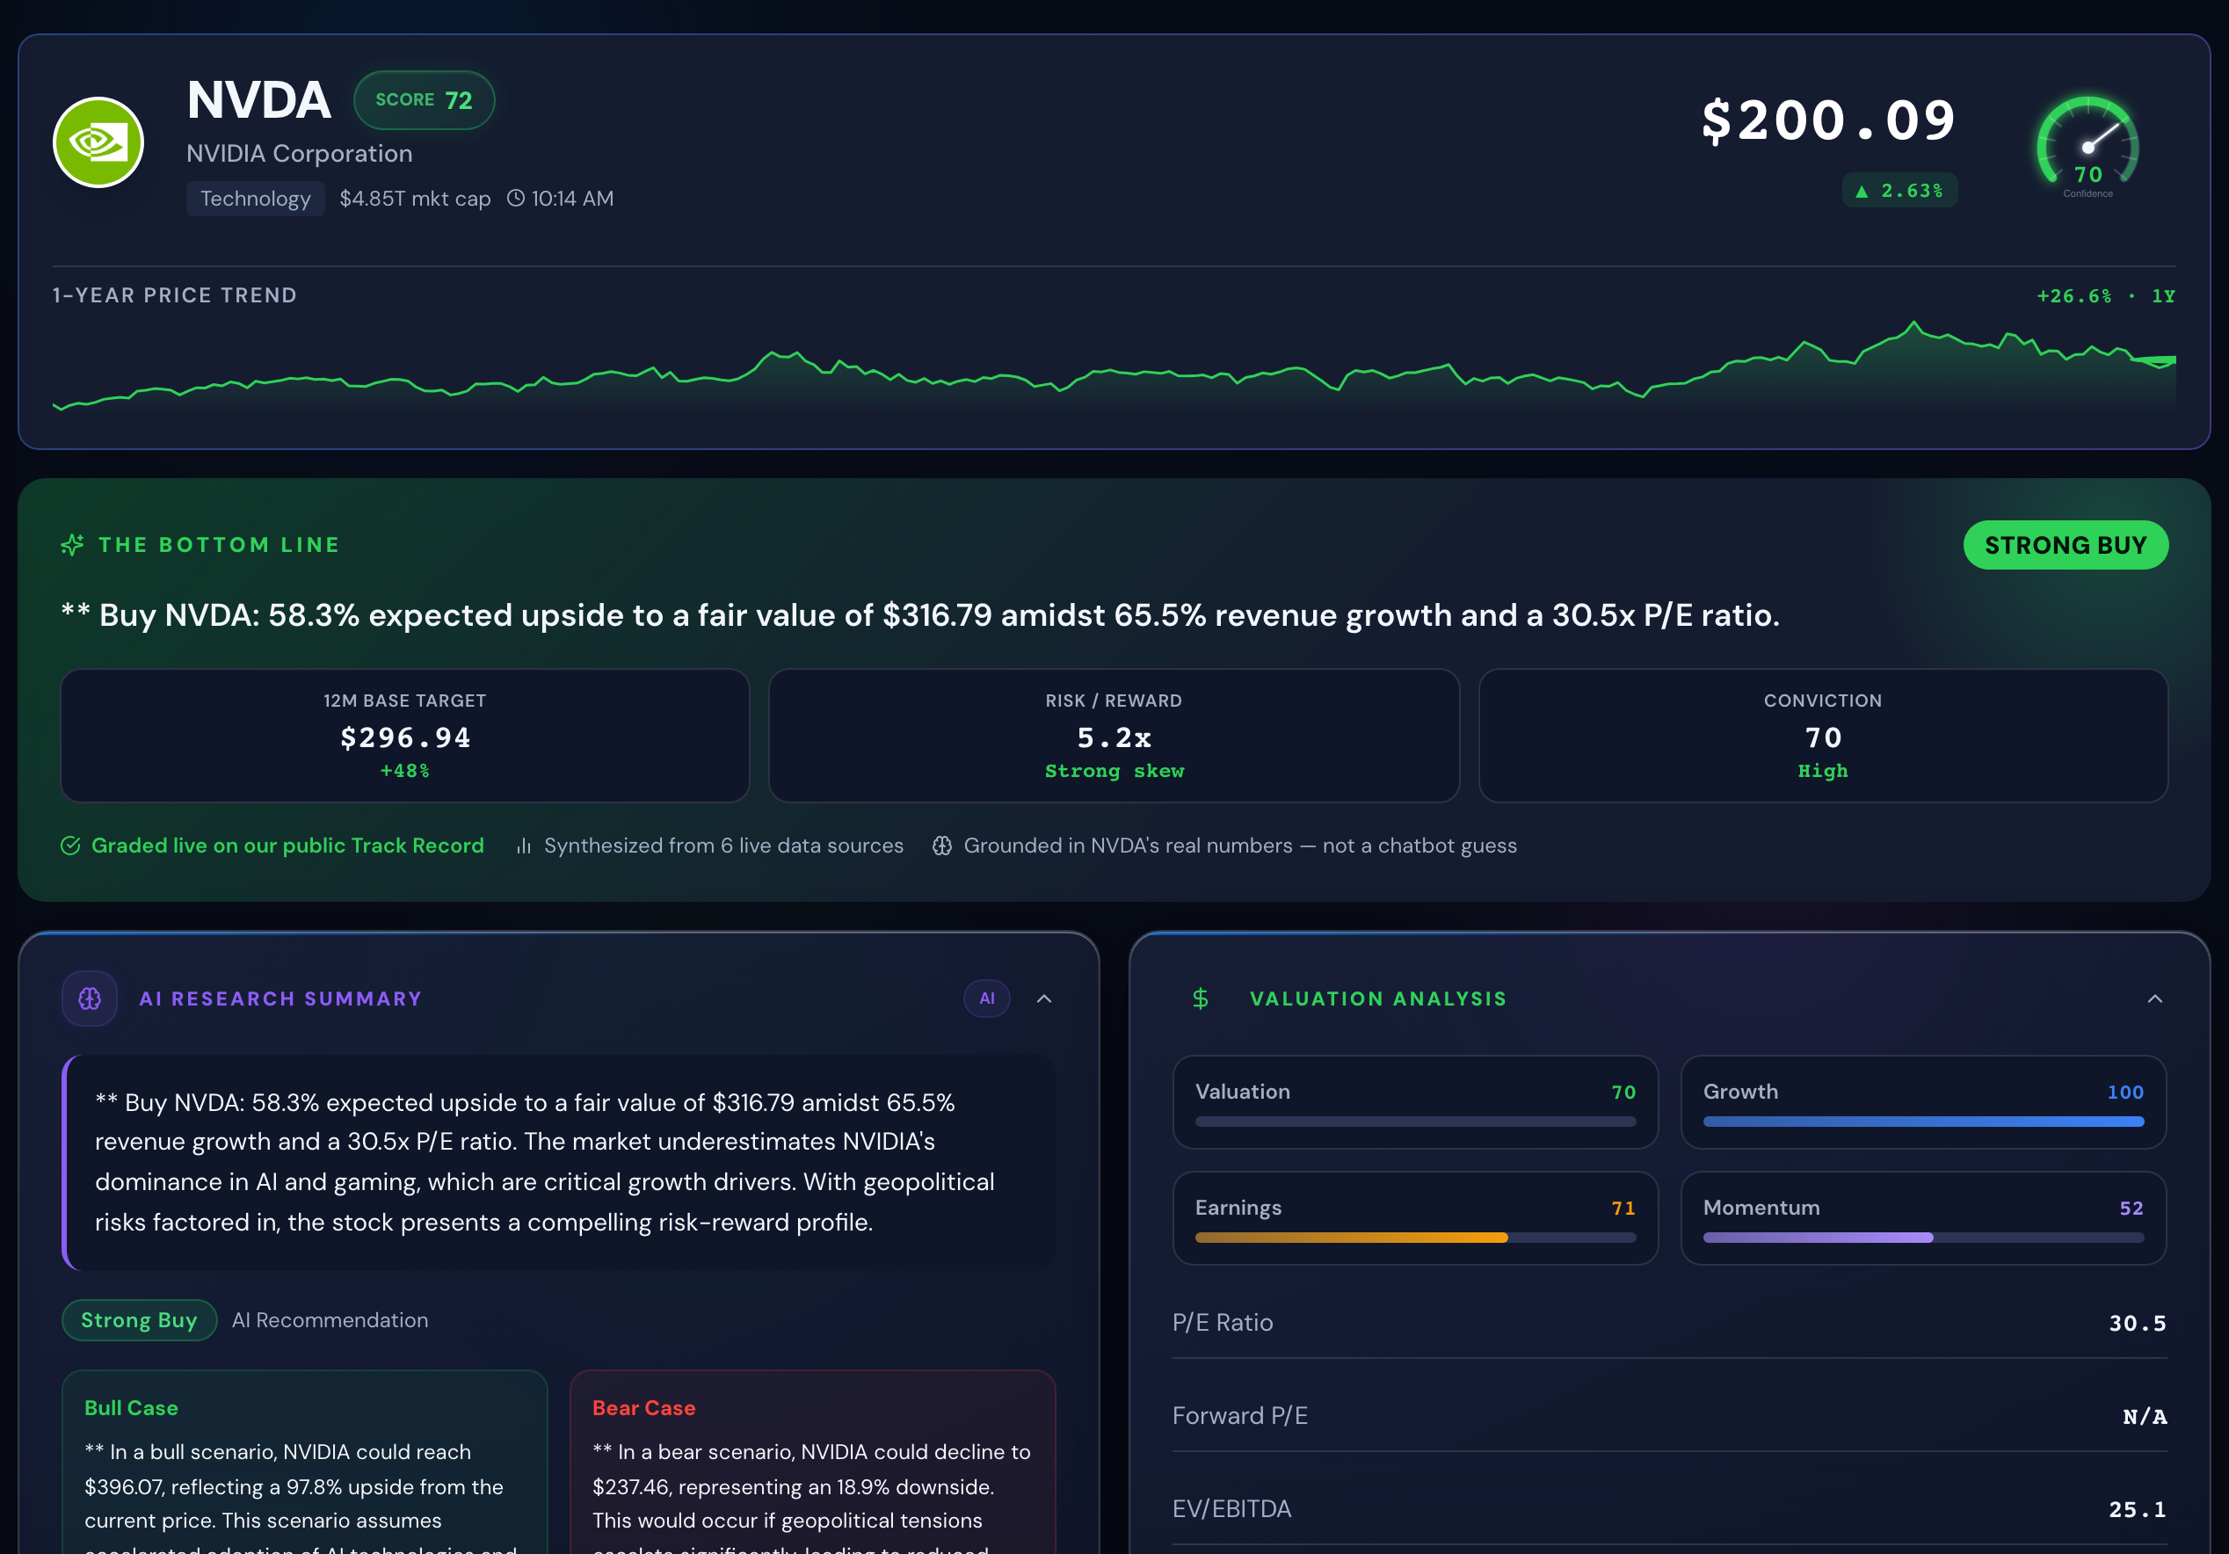Screen dimensions: 2229x1554
Task: Click the $200.09 price value
Action: click(1828, 120)
